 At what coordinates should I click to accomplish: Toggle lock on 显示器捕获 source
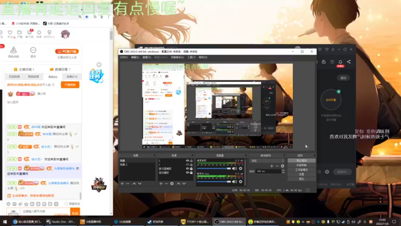[191, 169]
